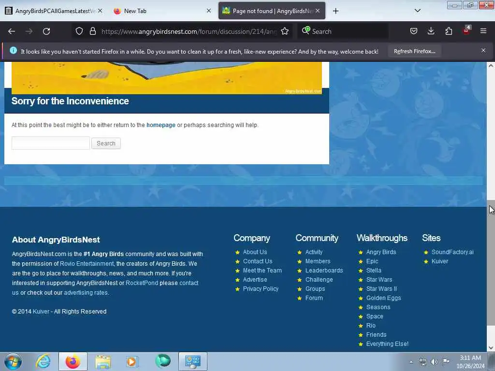Screen dimensions: 495x371
Task: Click the page vertical scrollbar thumb
Action: (x=491, y=262)
